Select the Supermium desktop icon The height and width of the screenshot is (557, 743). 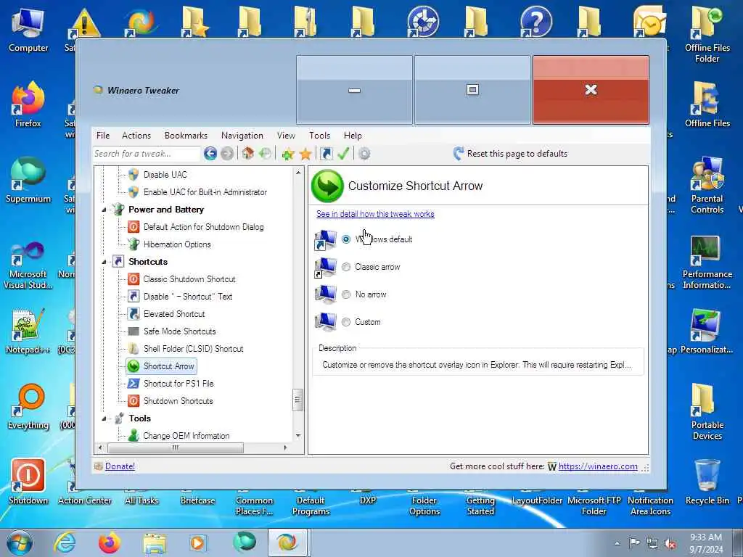(28, 181)
